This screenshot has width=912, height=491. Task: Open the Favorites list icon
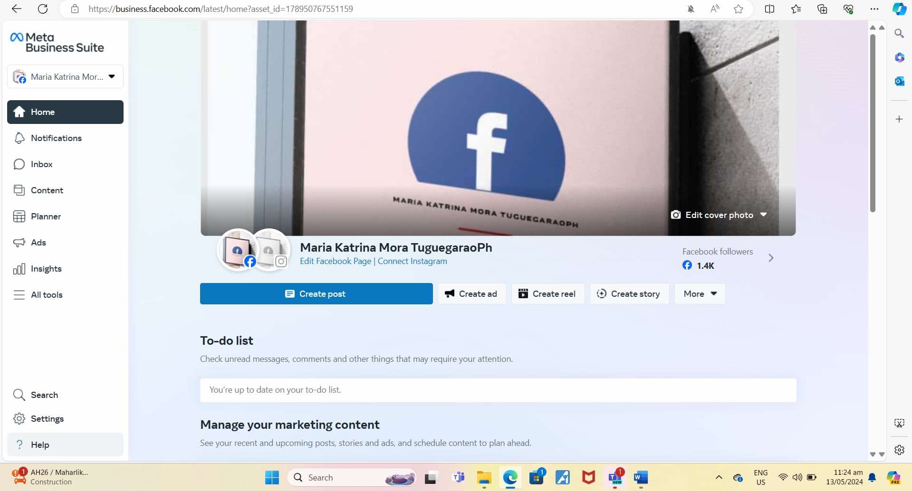coord(796,9)
